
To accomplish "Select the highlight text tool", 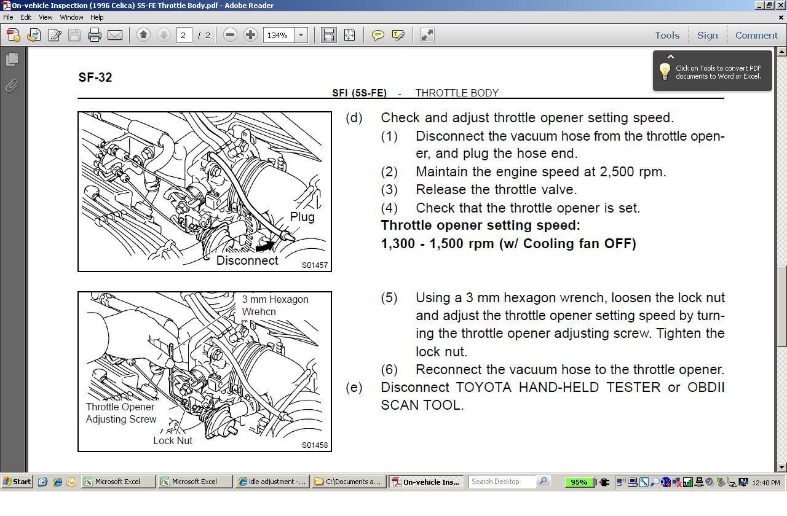I will pos(398,35).
